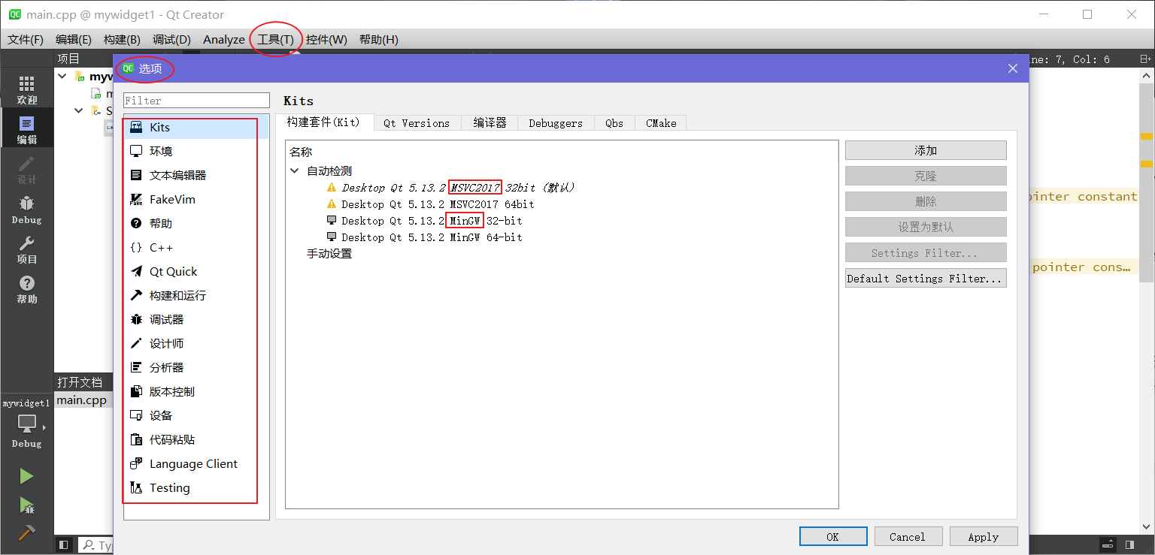The width and height of the screenshot is (1155, 555).
Task: Open the 控件(W) menu
Action: [x=326, y=40]
